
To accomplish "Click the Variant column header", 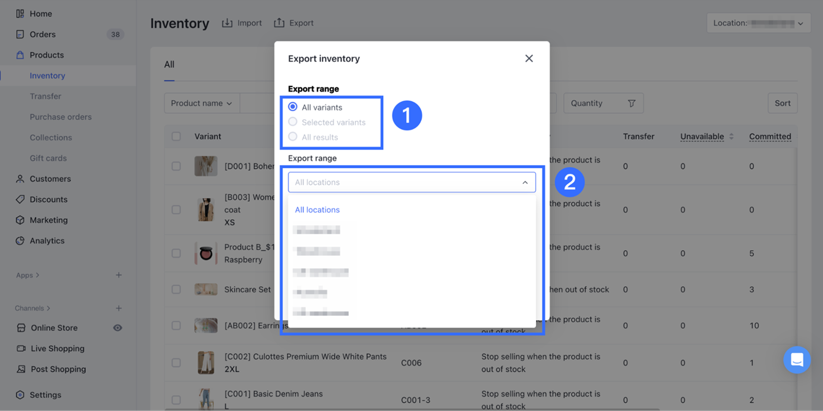I will click(208, 136).
